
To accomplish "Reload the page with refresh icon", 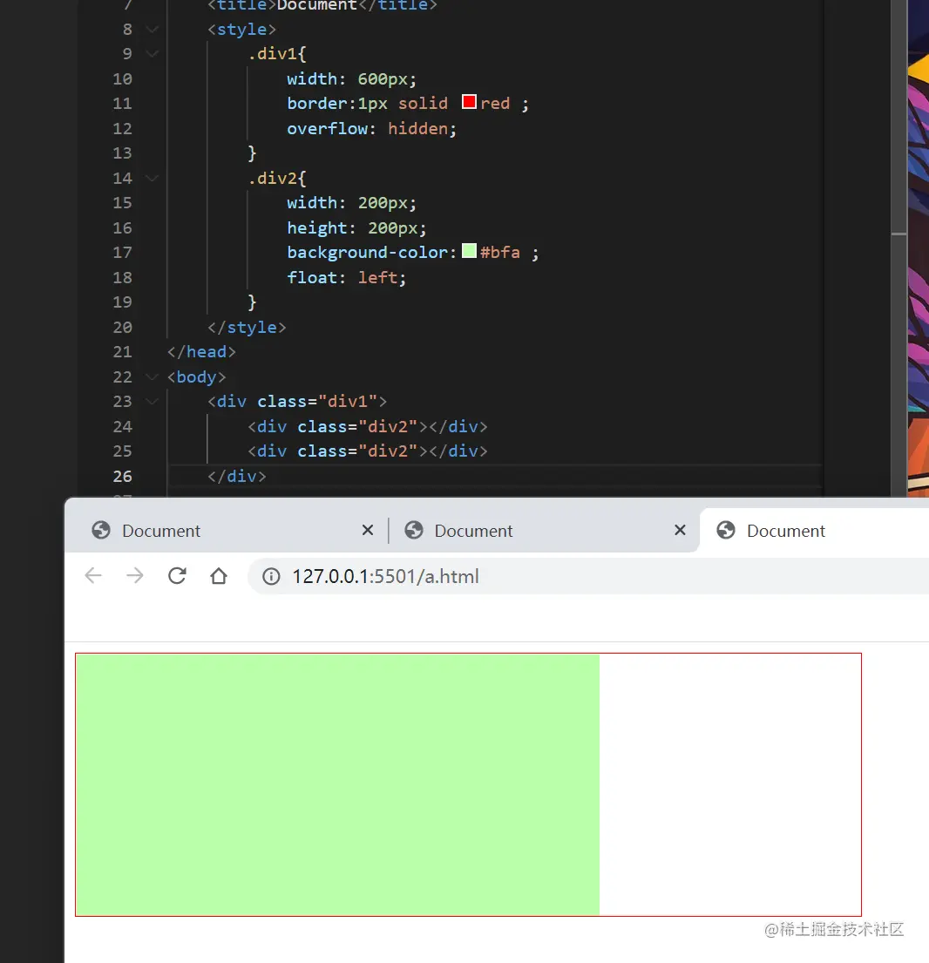I will pyautogui.click(x=177, y=576).
